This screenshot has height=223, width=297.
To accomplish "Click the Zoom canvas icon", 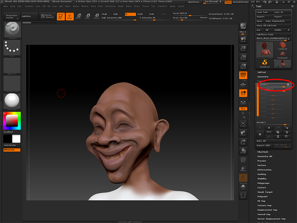I will (x=243, y=48).
